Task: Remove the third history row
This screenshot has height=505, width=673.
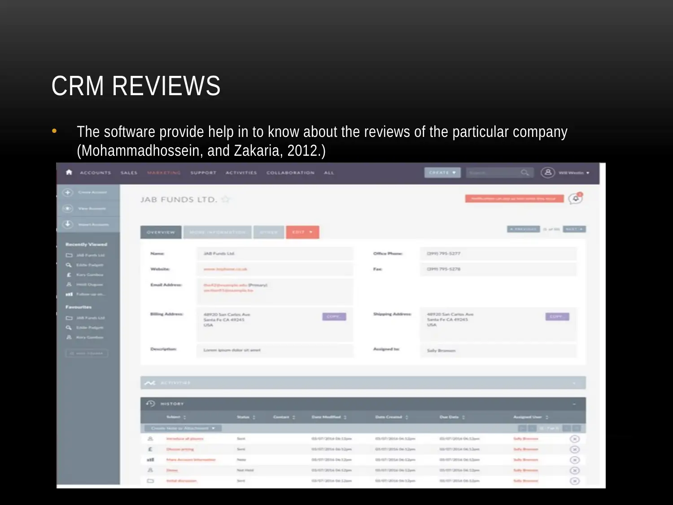Action: coord(575,460)
